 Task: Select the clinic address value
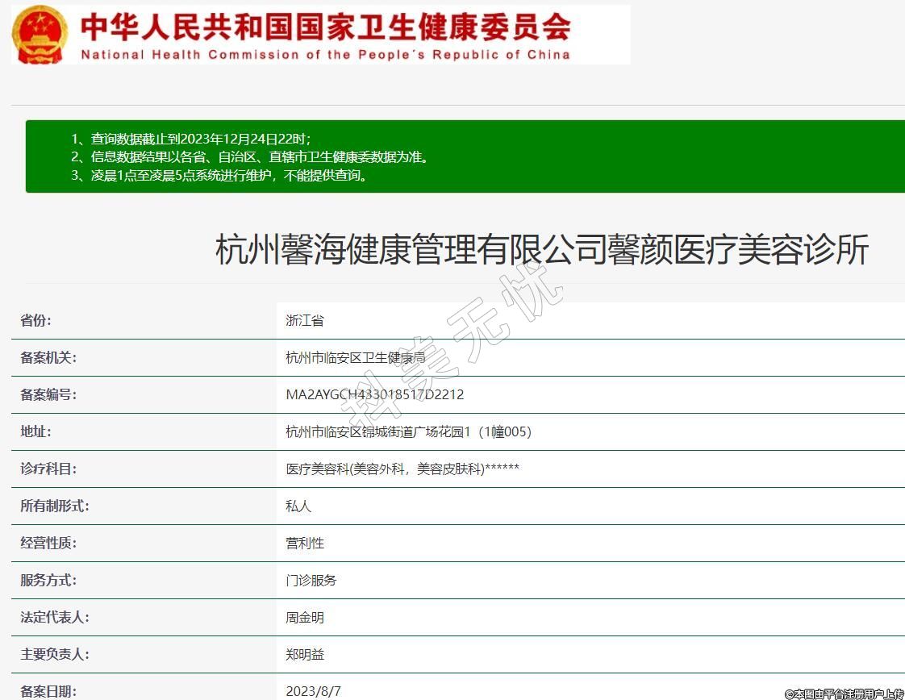click(x=408, y=431)
